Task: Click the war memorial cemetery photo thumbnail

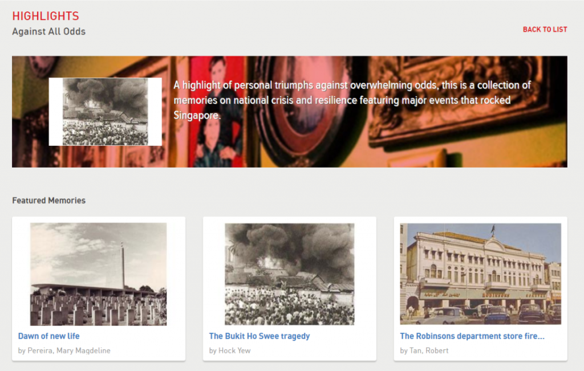Action: coord(98,274)
